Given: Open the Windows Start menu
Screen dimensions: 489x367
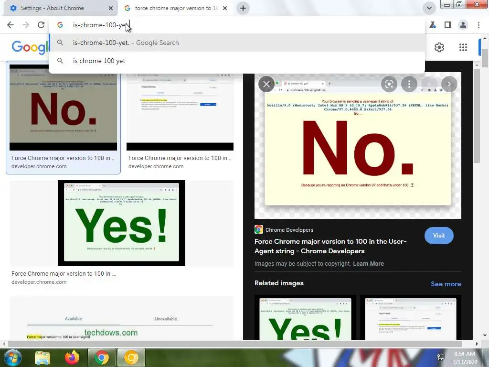Looking at the screenshot, I should [13, 357].
